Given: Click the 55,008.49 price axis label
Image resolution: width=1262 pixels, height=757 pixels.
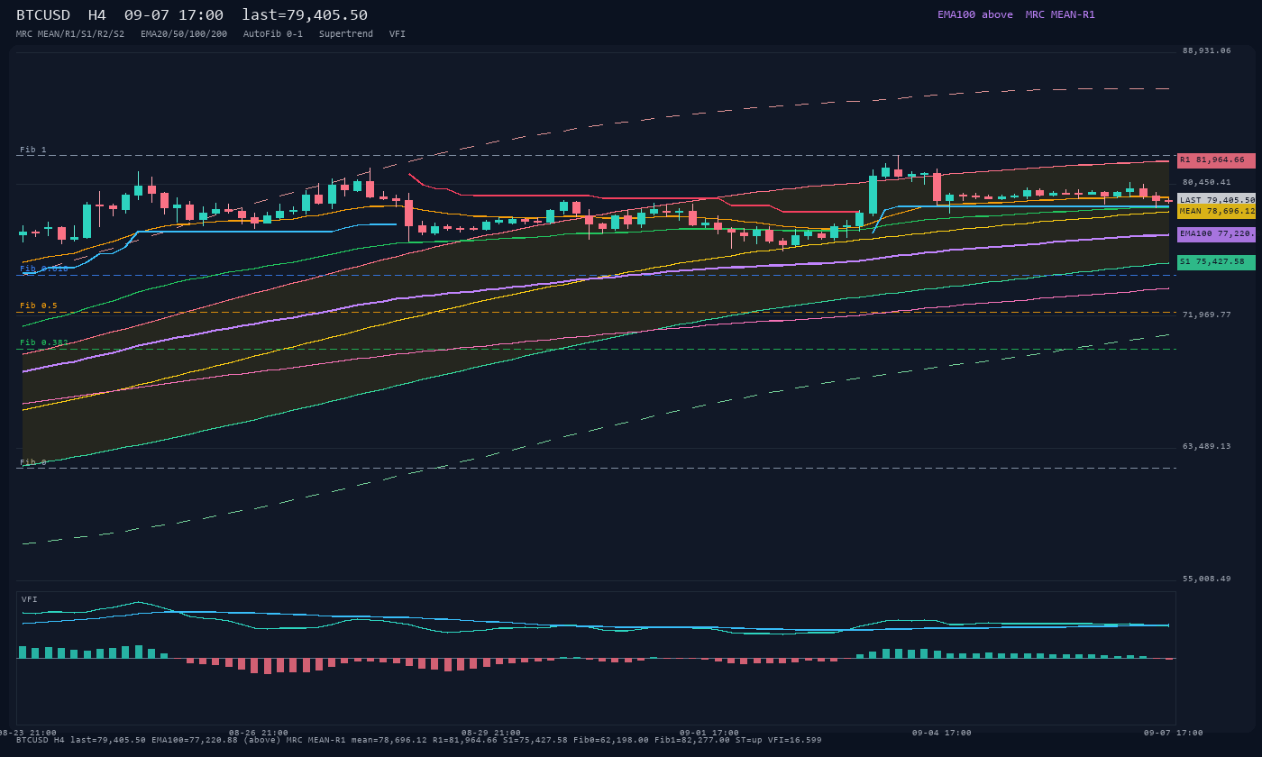Looking at the screenshot, I should (x=1206, y=579).
